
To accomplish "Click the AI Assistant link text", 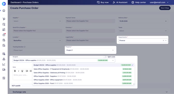I will [122, 2].
